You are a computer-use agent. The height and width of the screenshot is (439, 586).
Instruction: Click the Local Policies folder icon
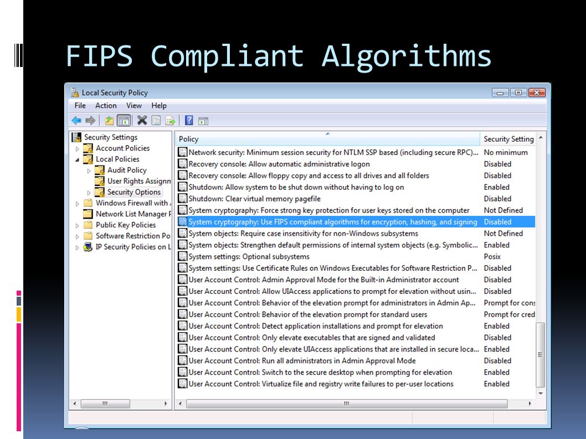point(88,159)
